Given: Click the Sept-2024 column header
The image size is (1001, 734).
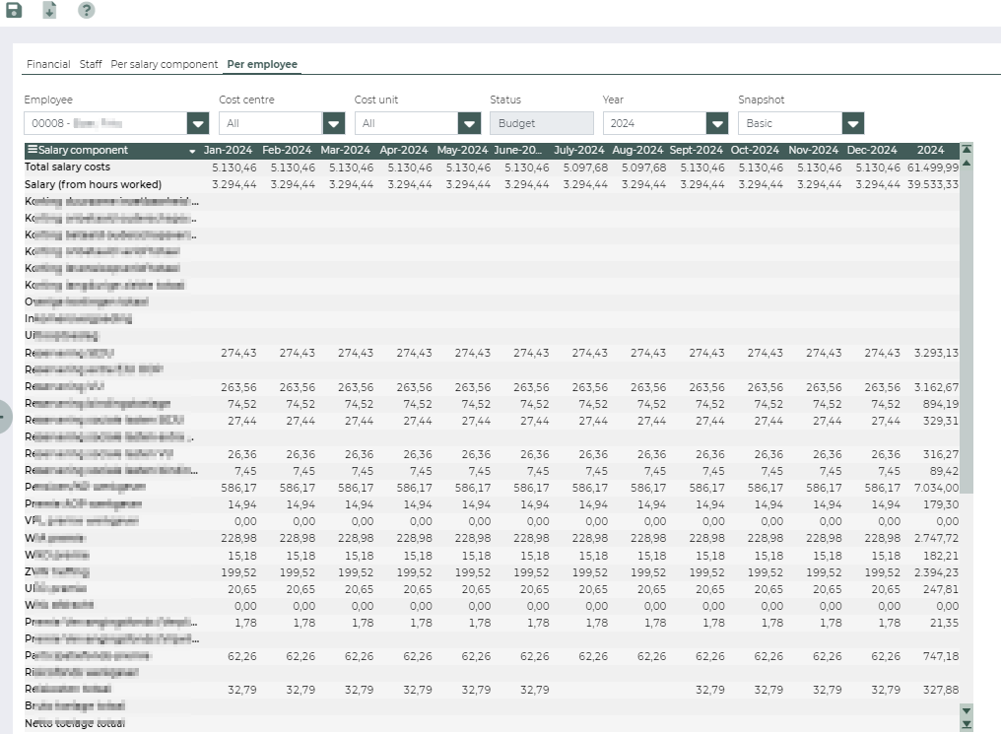Looking at the screenshot, I should 696,150.
